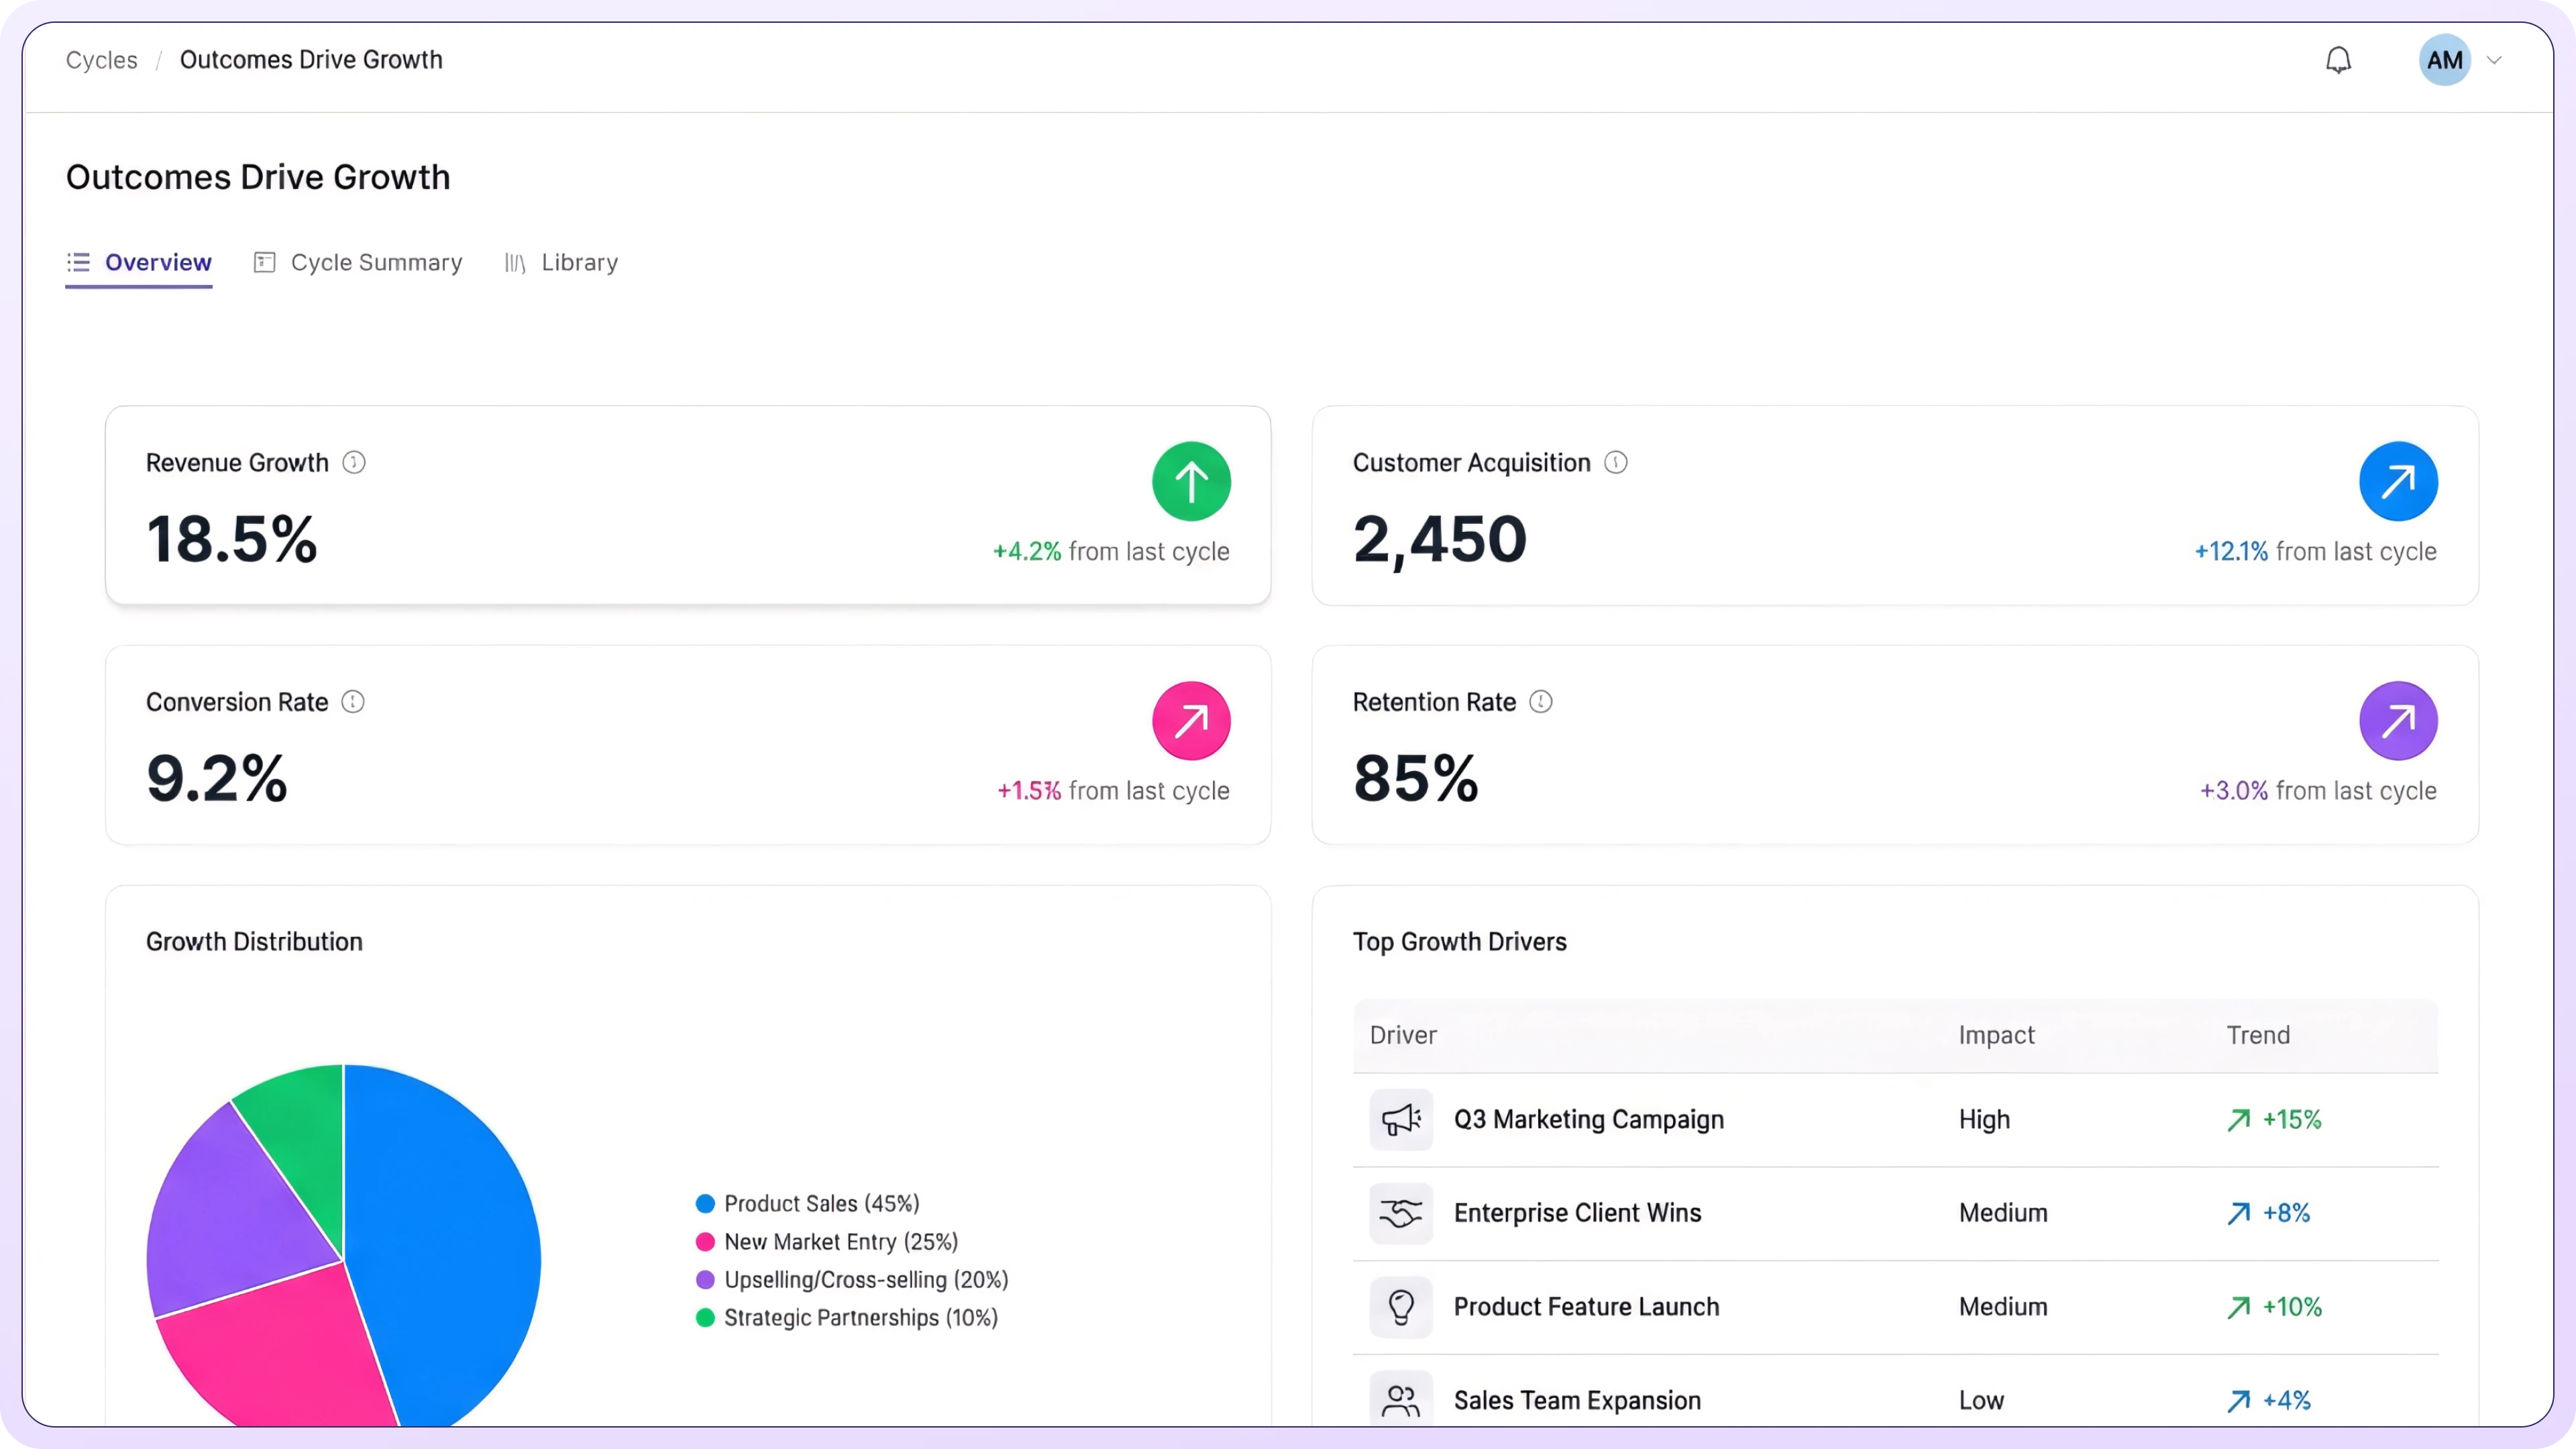Click the info icon beside Revenue Growth
This screenshot has height=1449, width=2576.
point(354,462)
